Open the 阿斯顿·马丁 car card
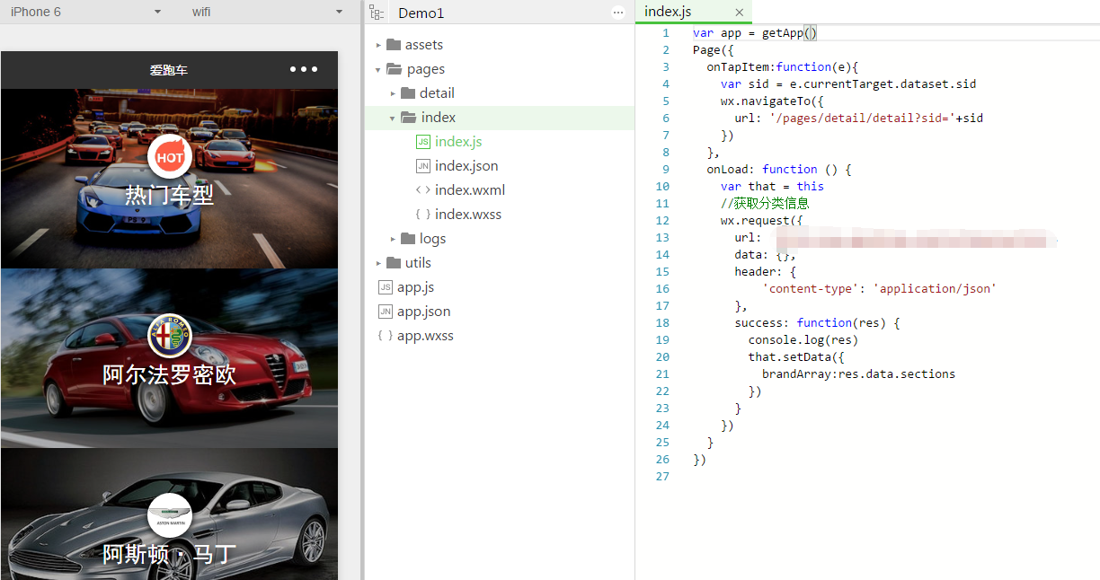 tap(170, 514)
